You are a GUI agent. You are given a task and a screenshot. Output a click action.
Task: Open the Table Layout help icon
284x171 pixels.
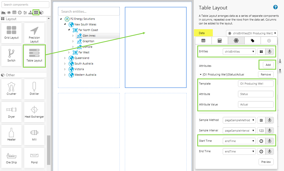(275, 7)
